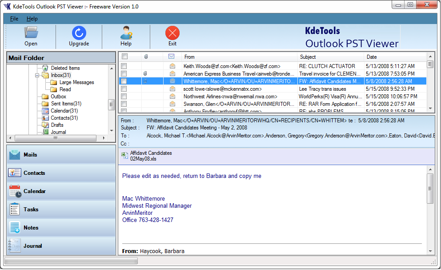Click the message body vertical scrollbar thumb
Viewport: 441px width, 270px height.
430,188
